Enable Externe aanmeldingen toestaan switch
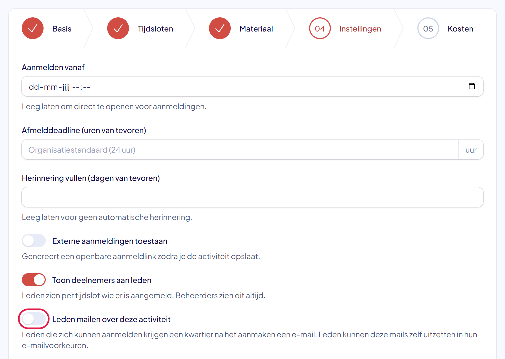This screenshot has height=359, width=505. (x=34, y=241)
